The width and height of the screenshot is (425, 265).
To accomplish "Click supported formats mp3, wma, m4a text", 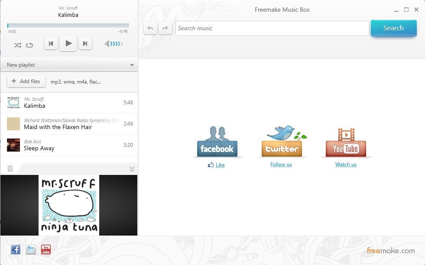I will [76, 81].
